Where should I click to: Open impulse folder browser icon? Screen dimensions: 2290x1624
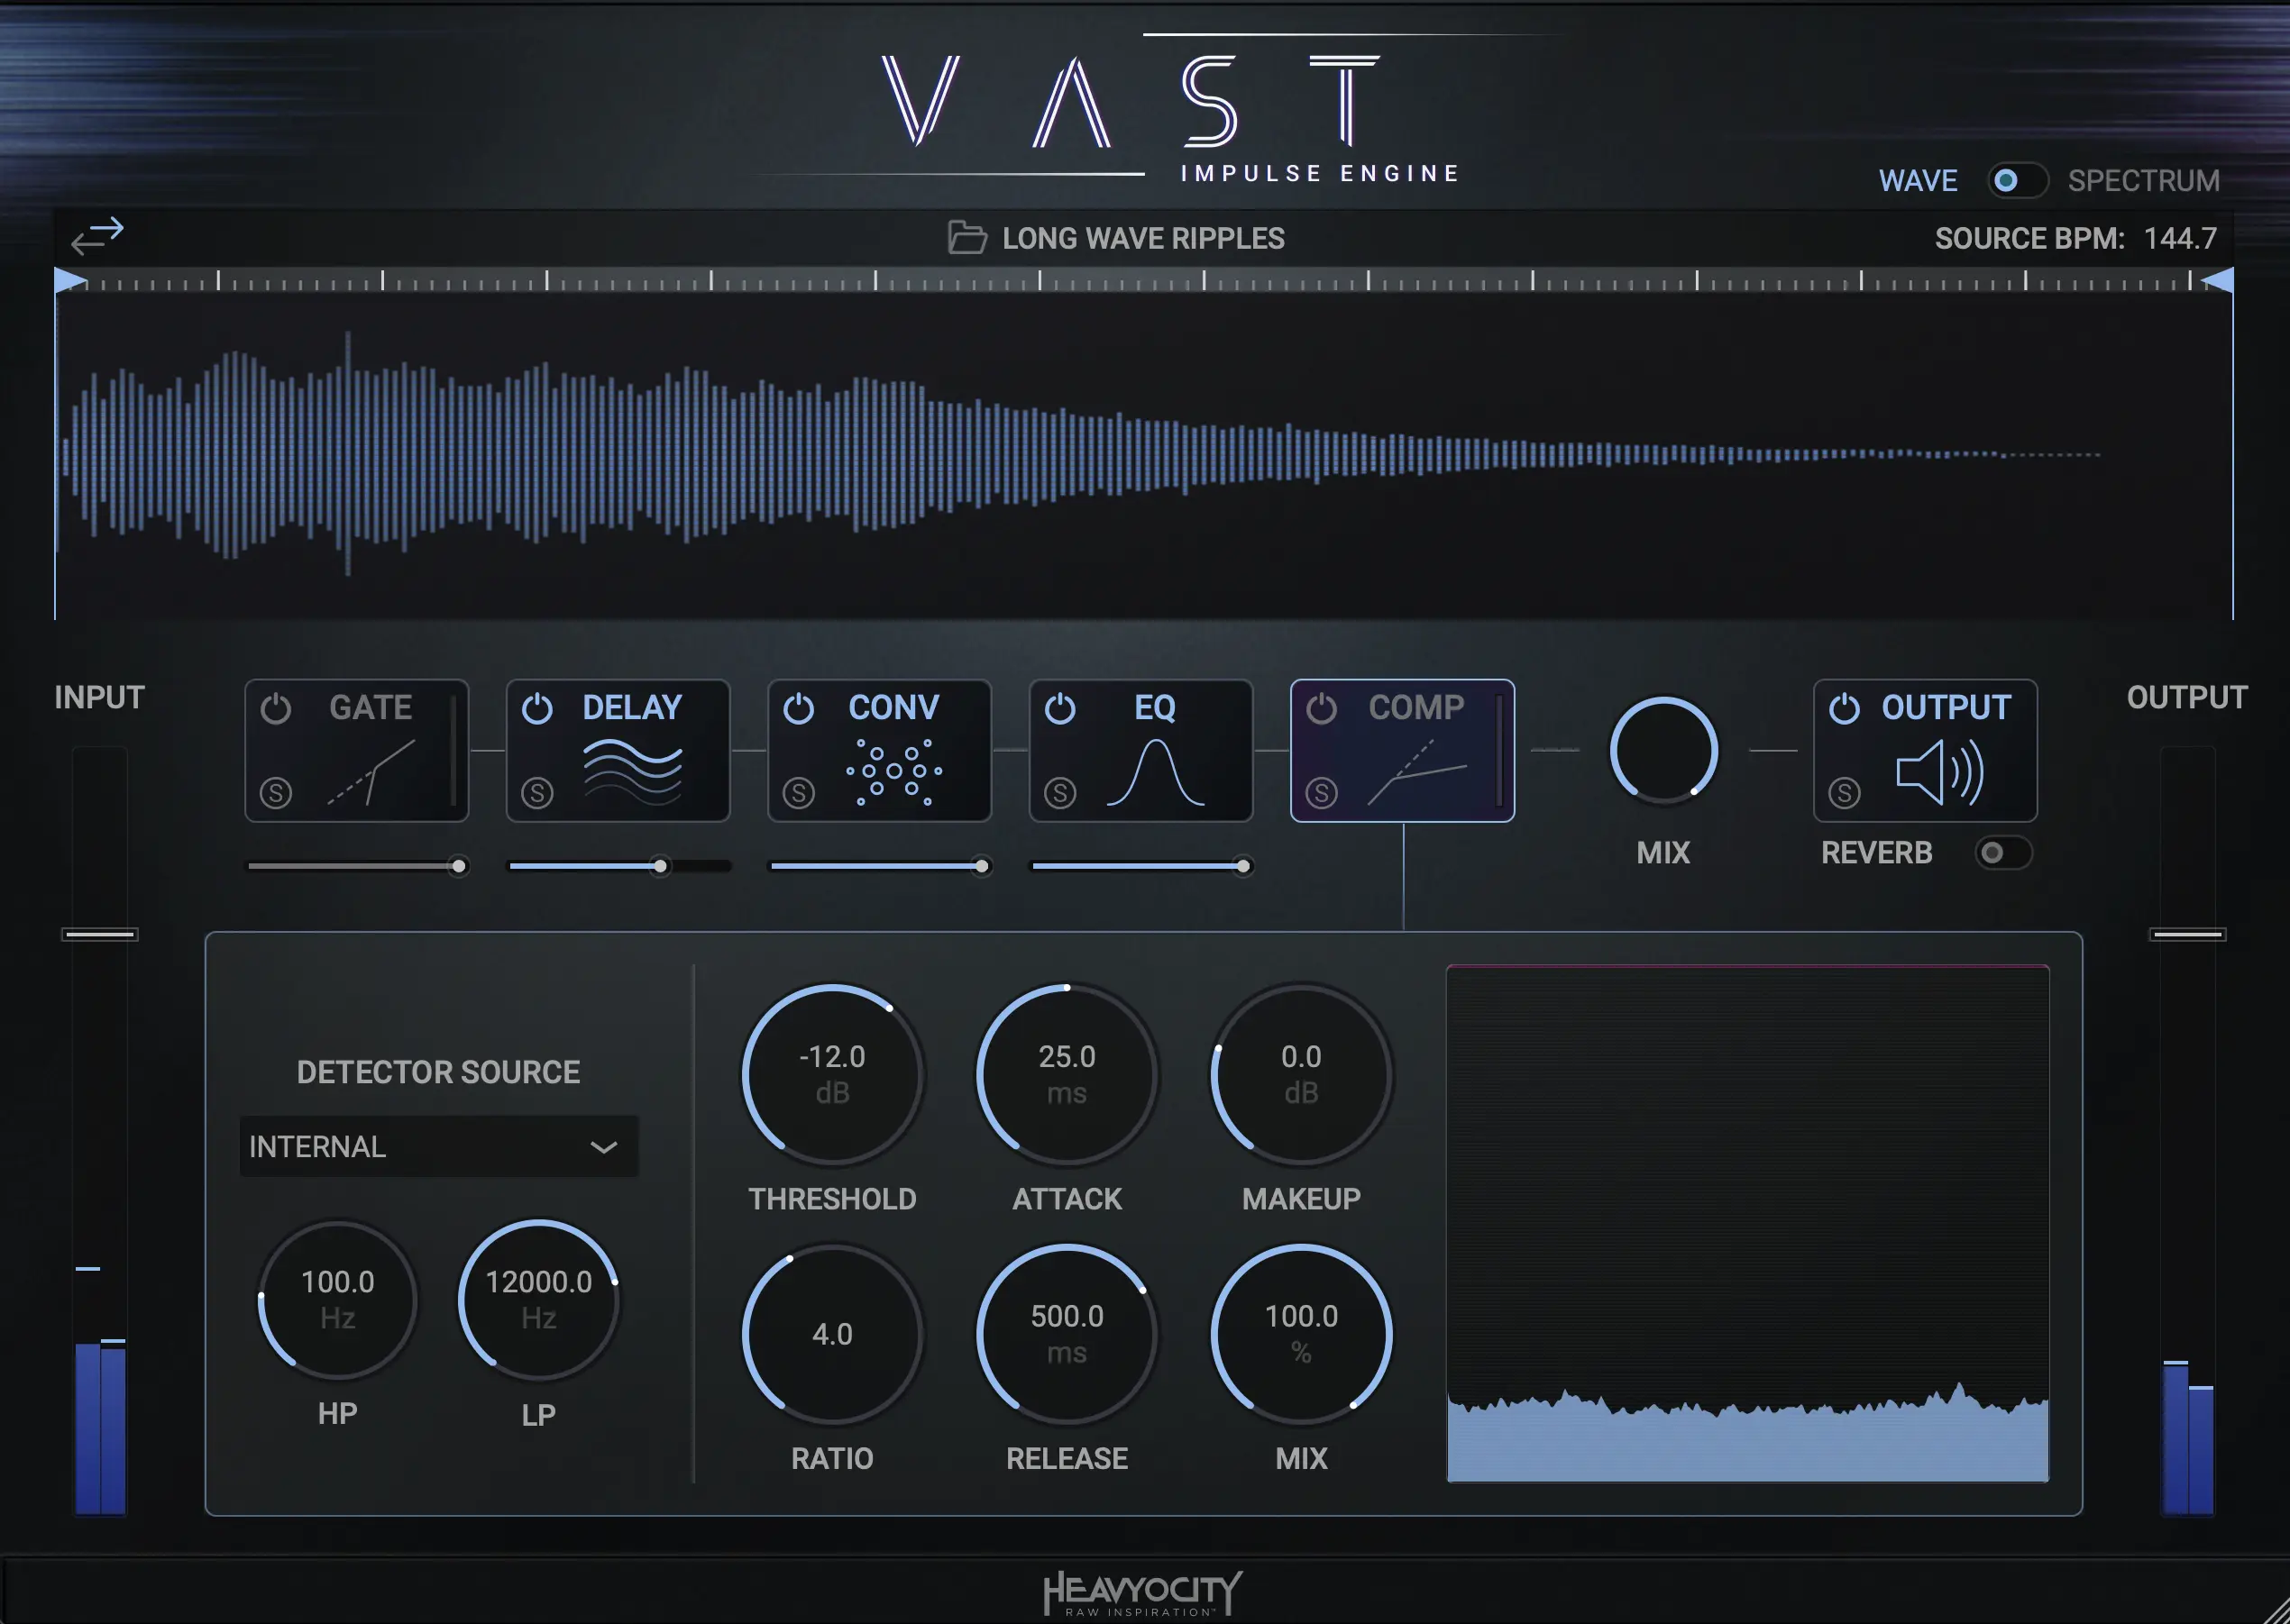[x=966, y=237]
